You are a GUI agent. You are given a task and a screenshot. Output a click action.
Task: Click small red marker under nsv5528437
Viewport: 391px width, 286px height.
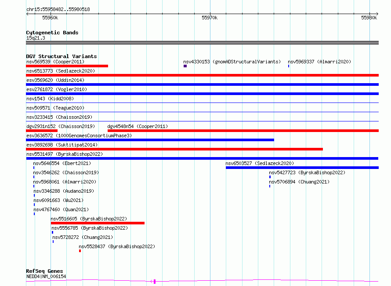80,251
